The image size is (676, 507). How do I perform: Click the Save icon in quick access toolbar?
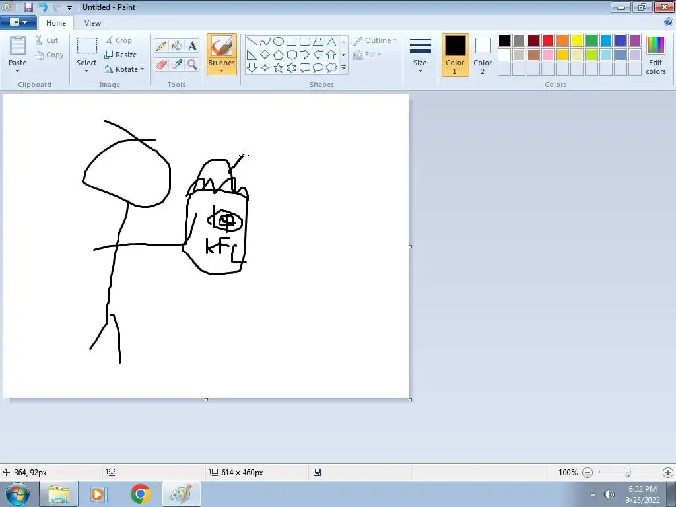[28, 7]
